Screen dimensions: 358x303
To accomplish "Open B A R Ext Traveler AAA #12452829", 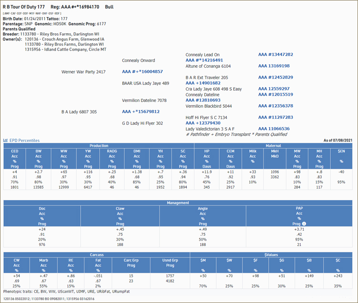I will coord(275,77).
